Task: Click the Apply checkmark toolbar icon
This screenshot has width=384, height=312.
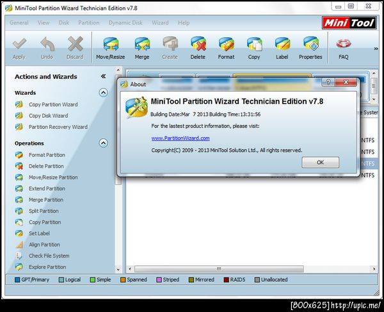Action: 19,44
